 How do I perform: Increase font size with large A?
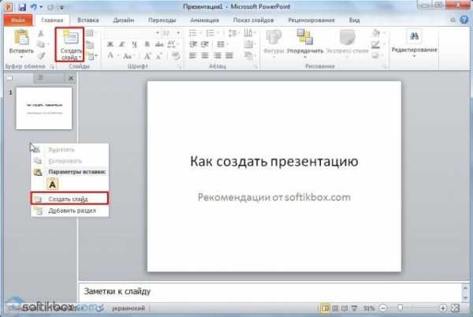147,56
